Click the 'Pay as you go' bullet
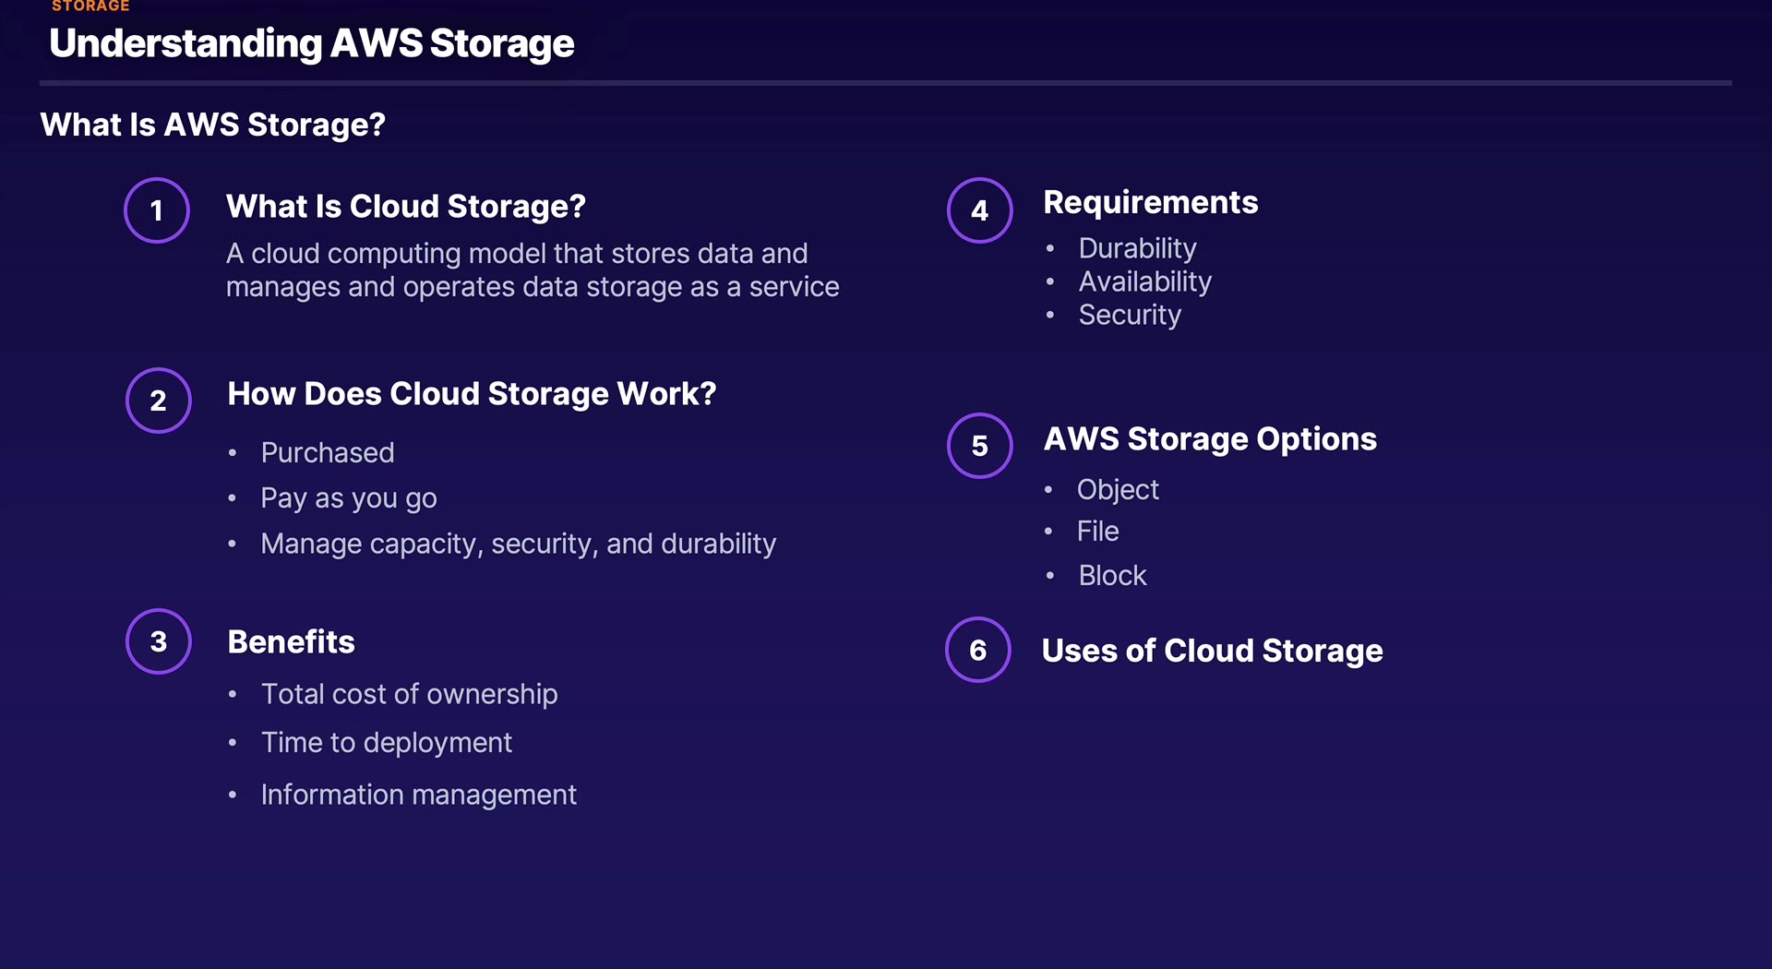Screen dimensions: 1772x969 click(x=349, y=498)
